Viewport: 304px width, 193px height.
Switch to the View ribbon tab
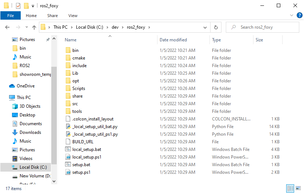(x=73, y=16)
